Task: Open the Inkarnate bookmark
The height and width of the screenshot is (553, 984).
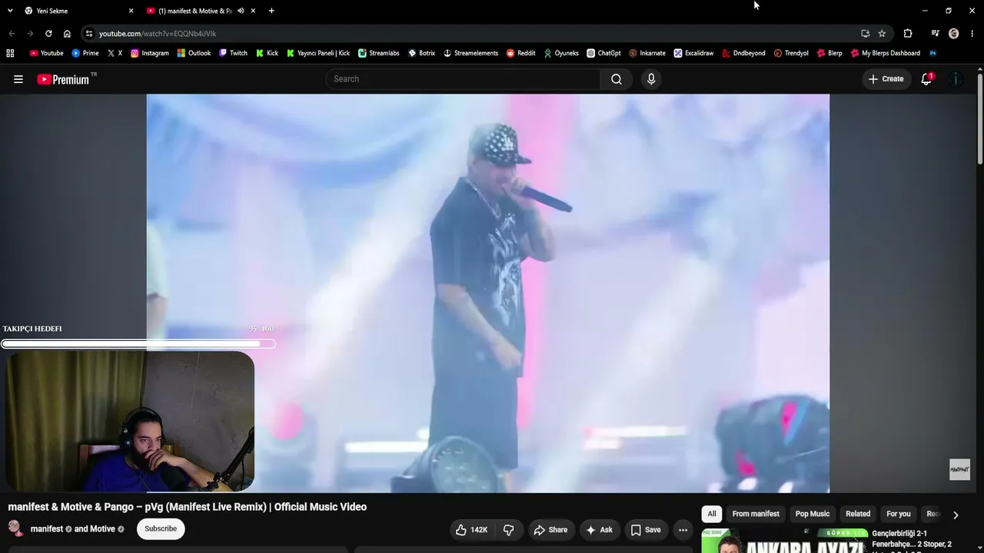Action: coord(647,53)
